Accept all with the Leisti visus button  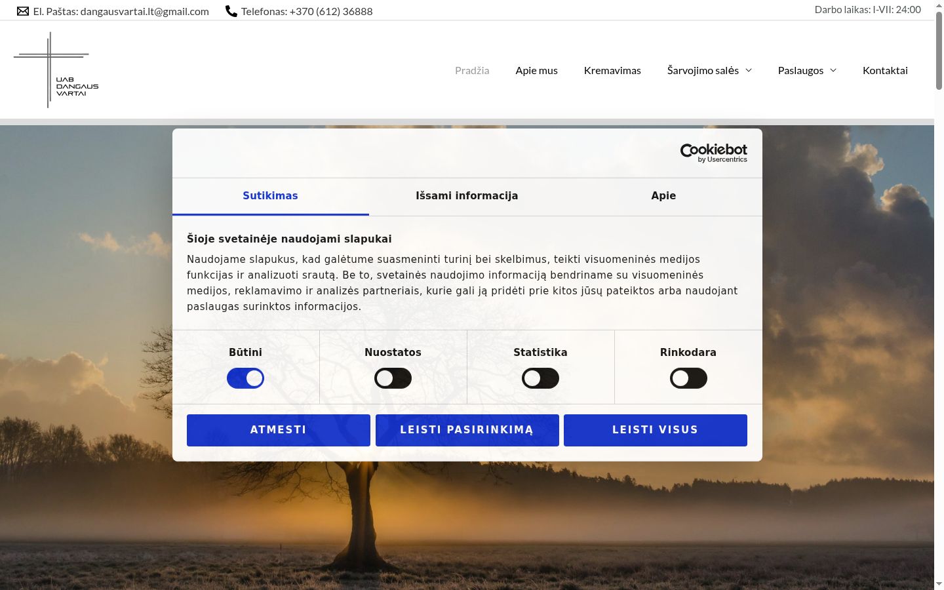656,430
